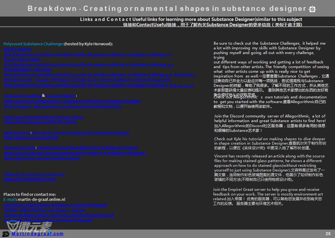
Task: Click the 'Vincent has recently released' paragraph
Action: click(x=269, y=168)
